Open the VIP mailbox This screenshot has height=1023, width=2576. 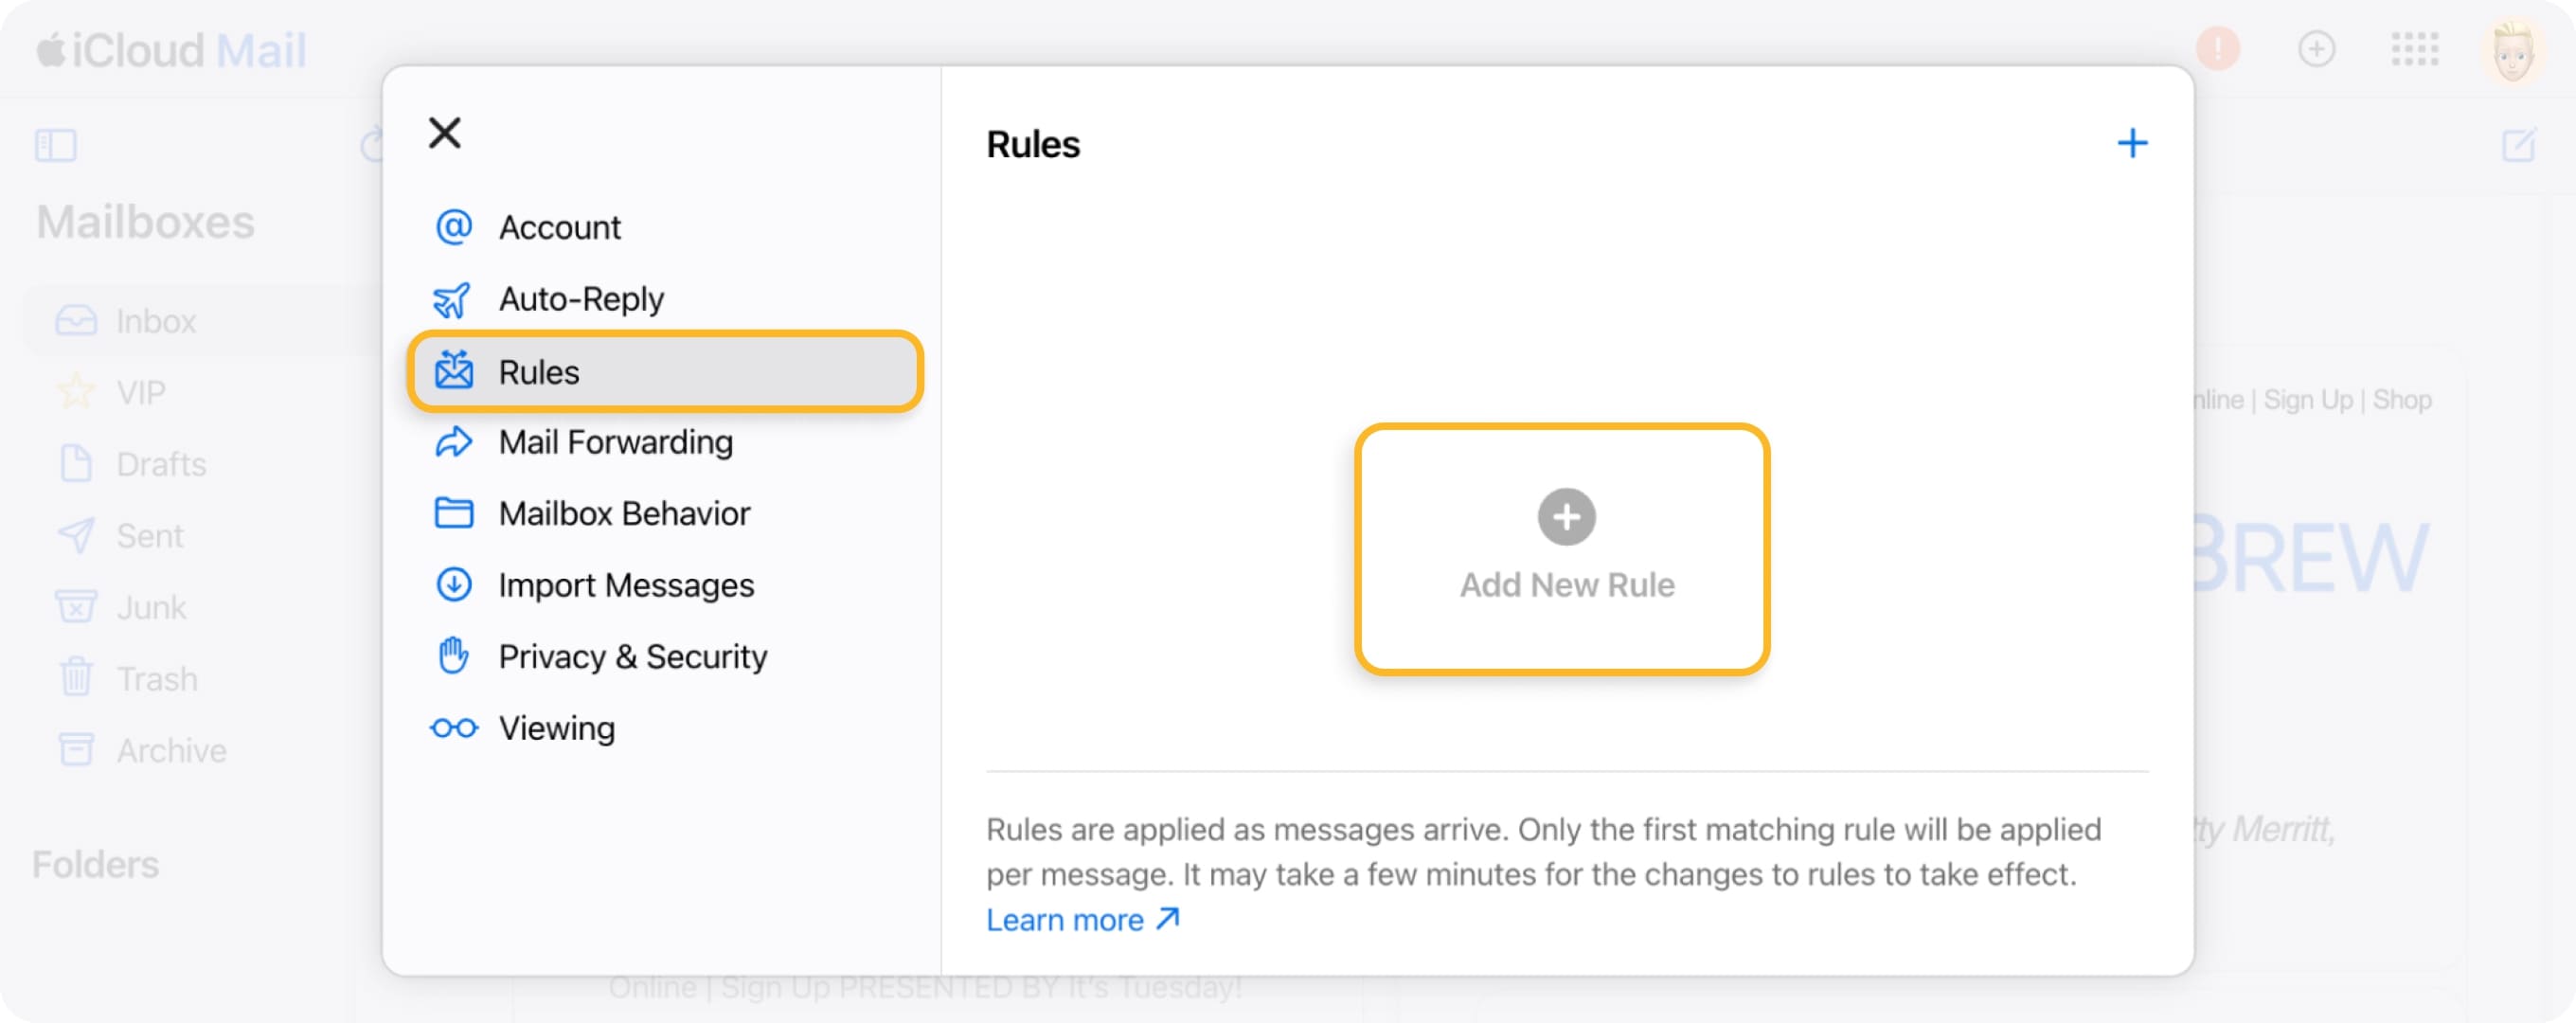coord(140,392)
